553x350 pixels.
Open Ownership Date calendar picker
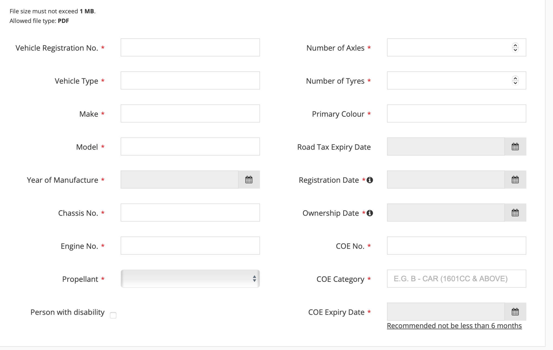click(515, 213)
